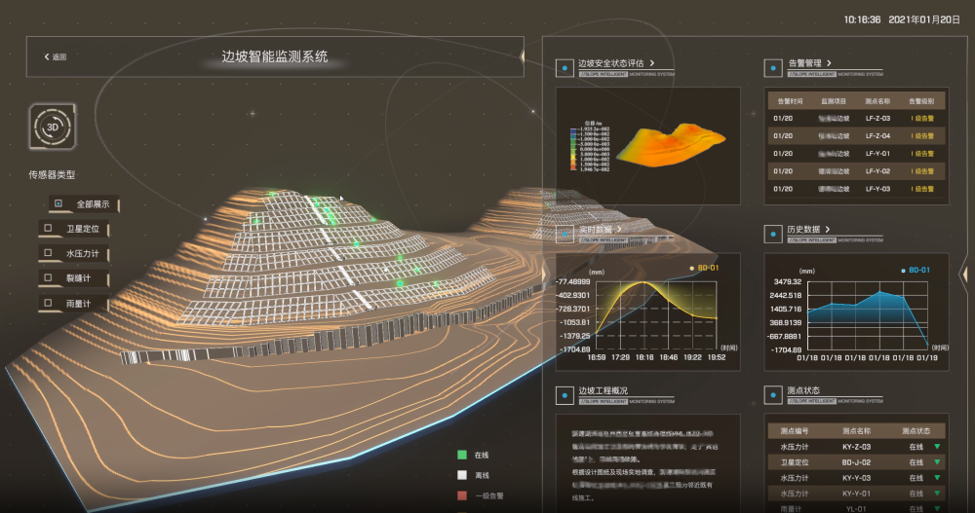
Task: Toggle the 全部展示 checkbox
Action: click(58, 204)
